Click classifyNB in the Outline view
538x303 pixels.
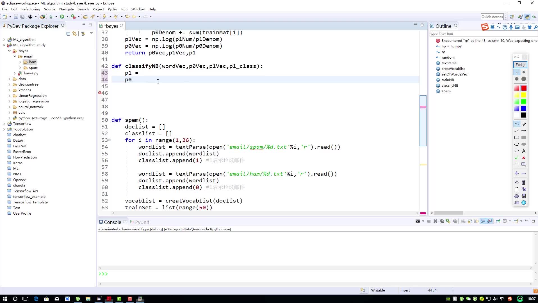click(450, 86)
